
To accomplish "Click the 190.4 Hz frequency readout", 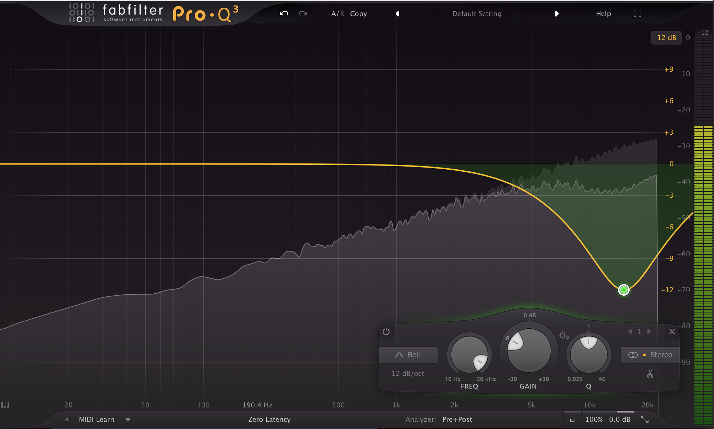I will (257, 405).
